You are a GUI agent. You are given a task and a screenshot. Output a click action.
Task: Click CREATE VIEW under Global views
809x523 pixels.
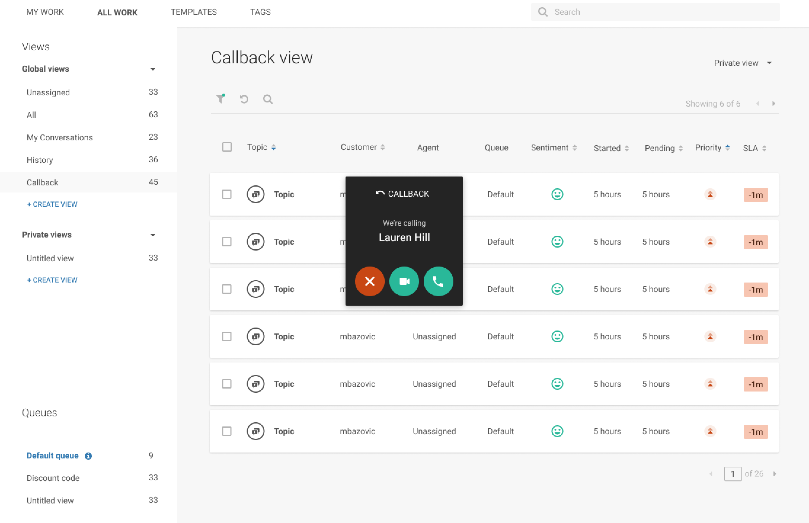pos(52,204)
